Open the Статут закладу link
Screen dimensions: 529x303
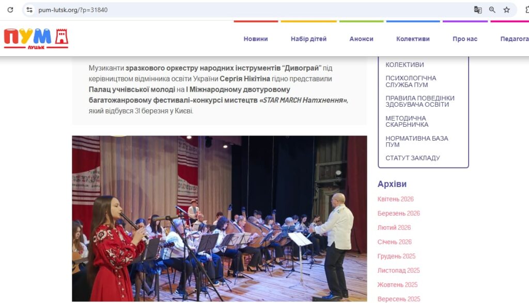[413, 158]
